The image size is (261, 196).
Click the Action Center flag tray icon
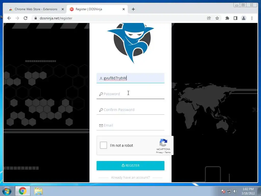coord(223,191)
